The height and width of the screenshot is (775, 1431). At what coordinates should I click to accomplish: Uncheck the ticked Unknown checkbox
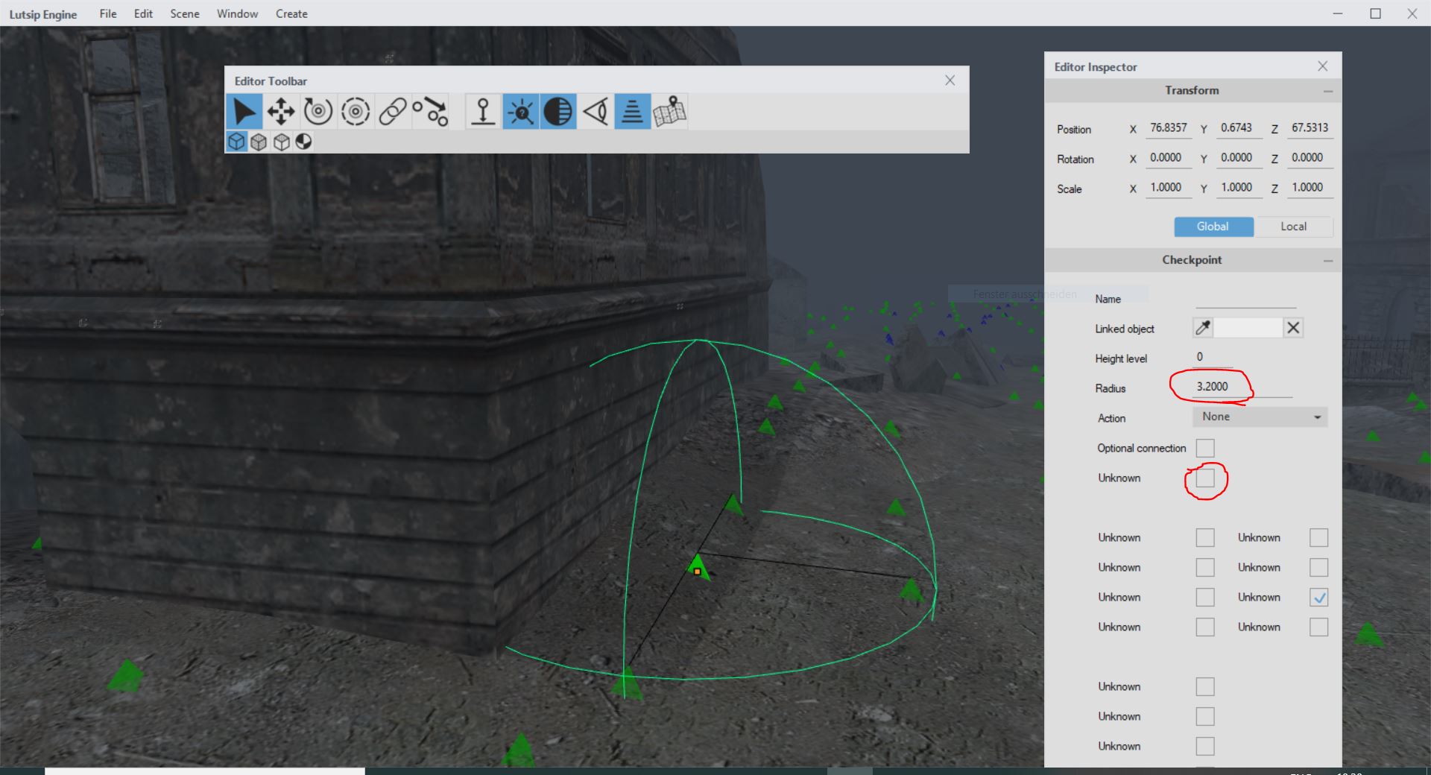(x=1318, y=597)
